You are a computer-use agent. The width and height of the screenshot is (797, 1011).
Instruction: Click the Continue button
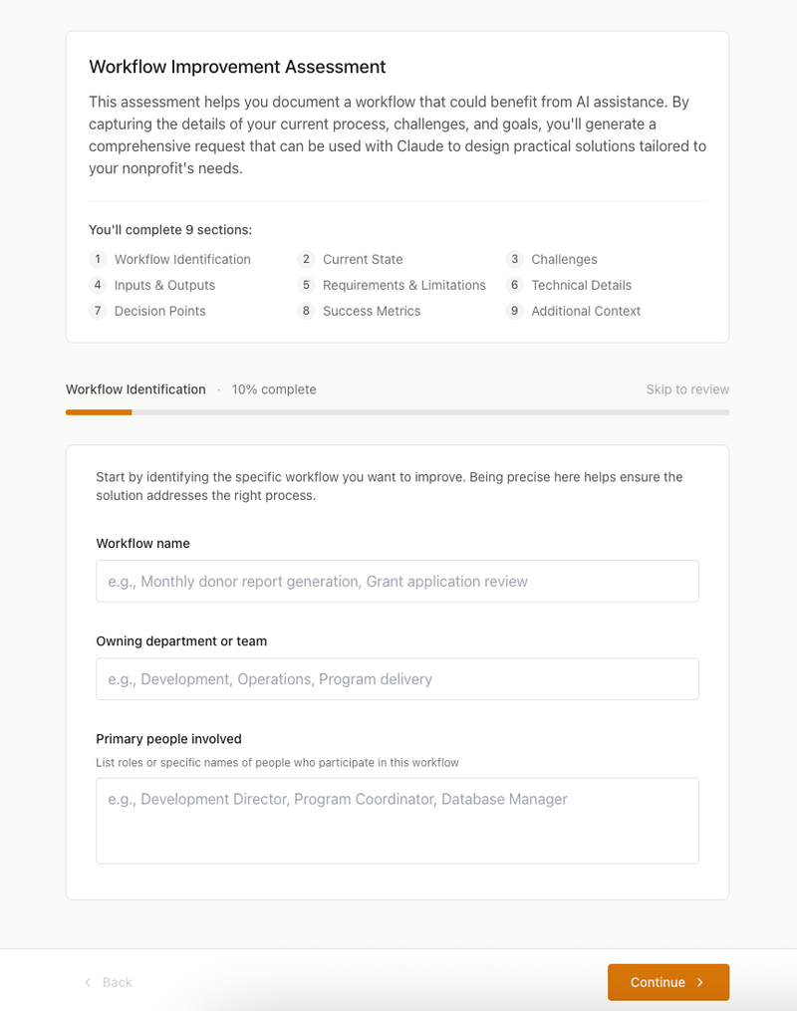point(668,982)
